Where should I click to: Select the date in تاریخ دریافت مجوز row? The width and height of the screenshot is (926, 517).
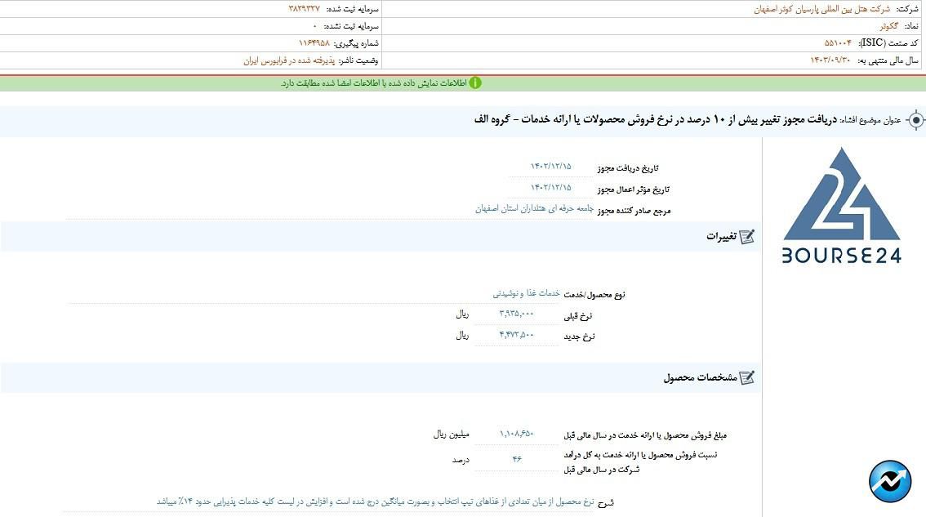coord(550,166)
